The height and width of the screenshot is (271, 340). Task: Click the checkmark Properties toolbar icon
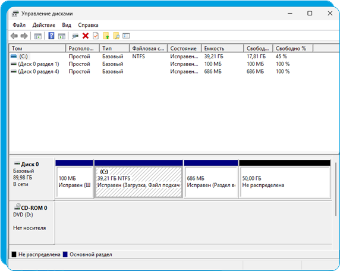coord(96,36)
